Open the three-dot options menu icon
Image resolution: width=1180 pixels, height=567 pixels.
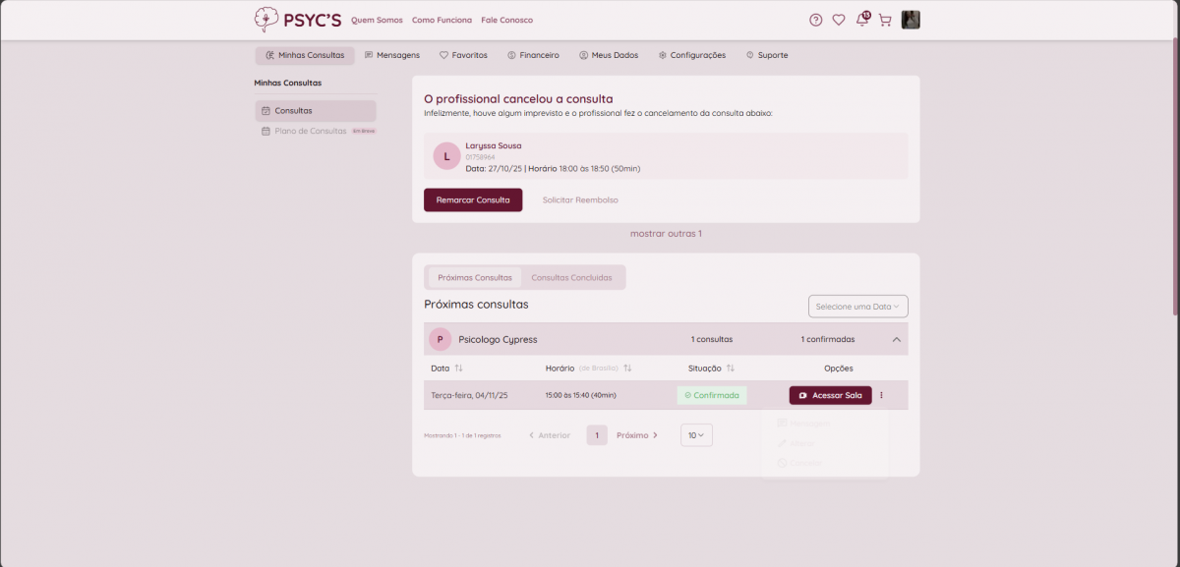click(881, 395)
